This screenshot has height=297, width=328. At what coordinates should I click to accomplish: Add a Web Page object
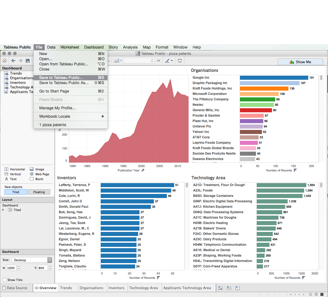[40, 174]
